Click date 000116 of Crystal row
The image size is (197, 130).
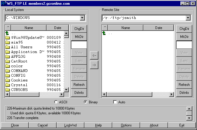click(54, 85)
